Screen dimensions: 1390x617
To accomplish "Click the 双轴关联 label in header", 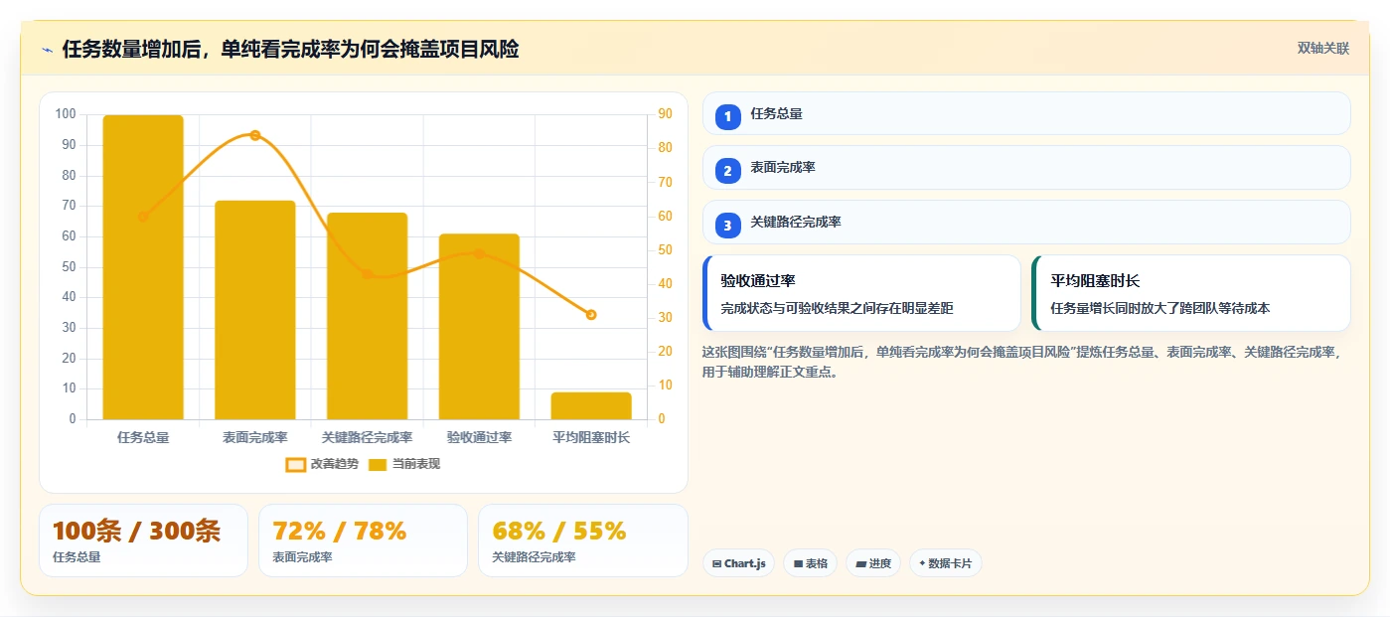I will pos(1322,48).
